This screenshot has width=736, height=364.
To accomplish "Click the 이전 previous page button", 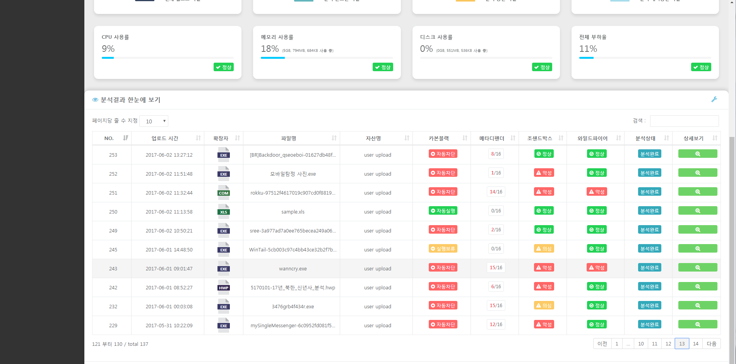I will [602, 343].
